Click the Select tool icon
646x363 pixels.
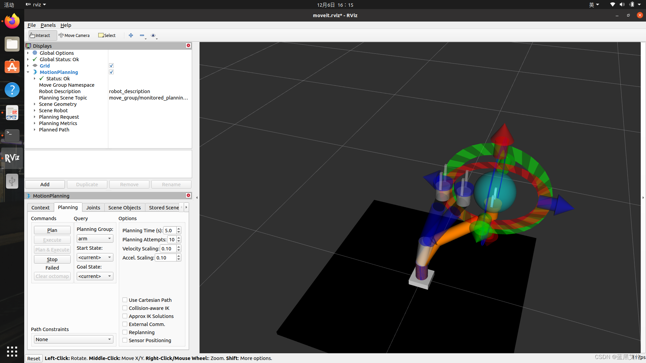tap(101, 35)
